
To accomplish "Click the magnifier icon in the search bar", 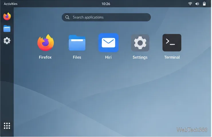I will click(67, 17).
